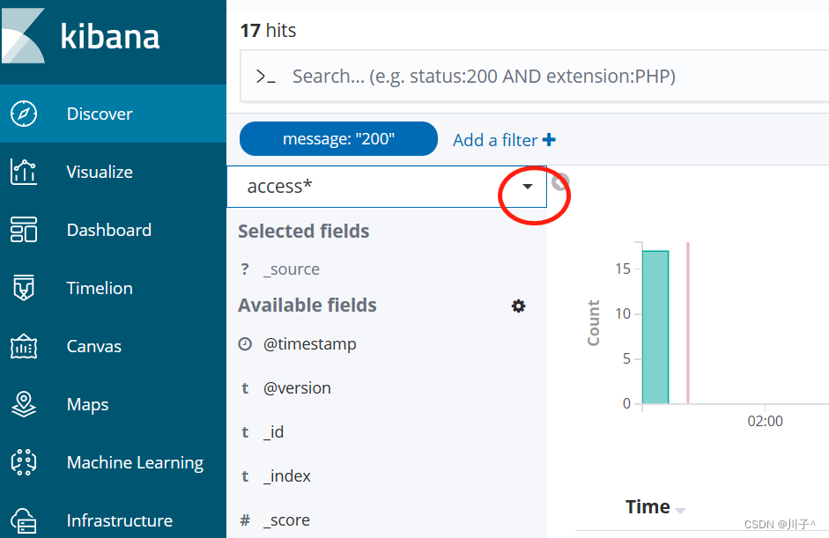Click the teal histogram bar
Viewport: 829px width, 538px height.
pyautogui.click(x=655, y=327)
